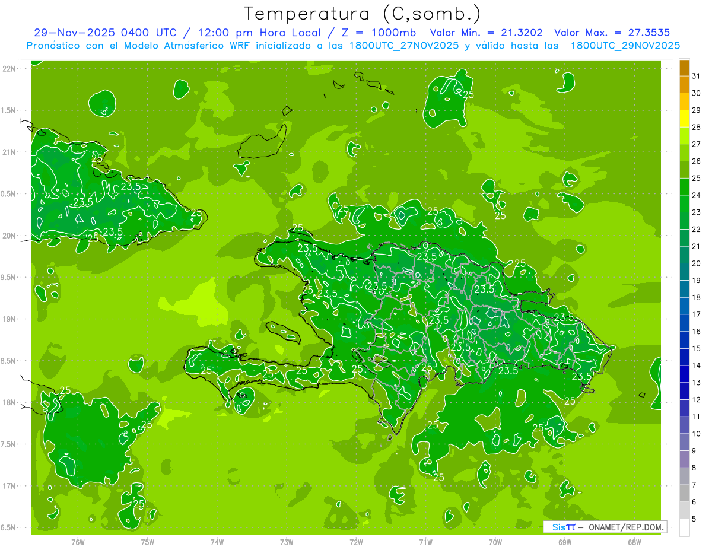Click the '74W' longitude axis label
The height and width of the screenshot is (550, 712).
point(217,542)
